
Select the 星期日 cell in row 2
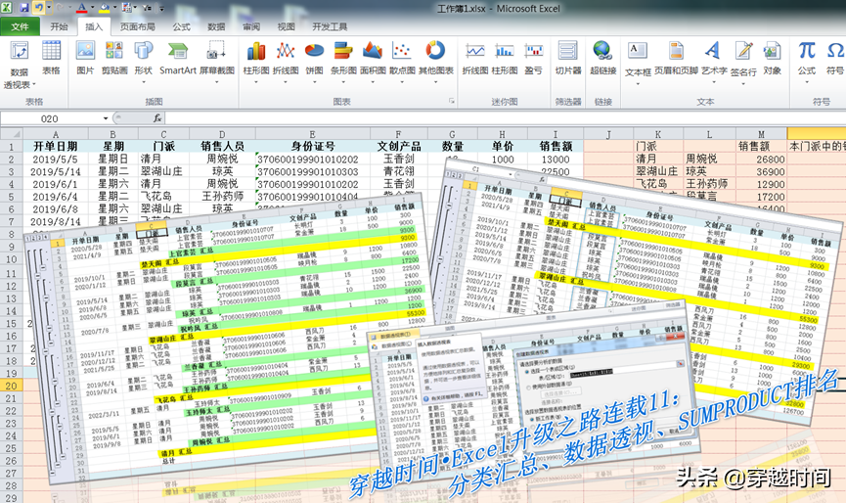click(112, 160)
